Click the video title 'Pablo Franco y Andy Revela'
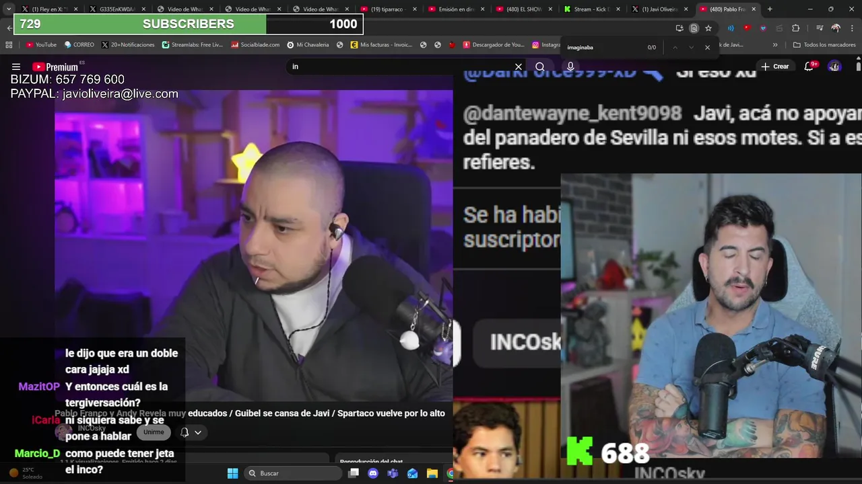862x484 pixels. pyautogui.click(x=249, y=413)
